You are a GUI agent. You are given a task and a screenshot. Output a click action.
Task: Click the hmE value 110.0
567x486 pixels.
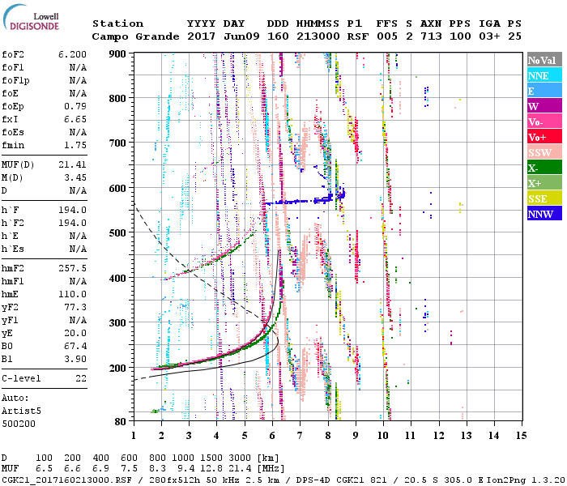point(72,294)
